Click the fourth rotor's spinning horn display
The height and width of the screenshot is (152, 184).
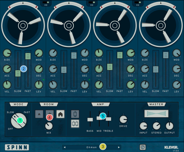coord(161,26)
